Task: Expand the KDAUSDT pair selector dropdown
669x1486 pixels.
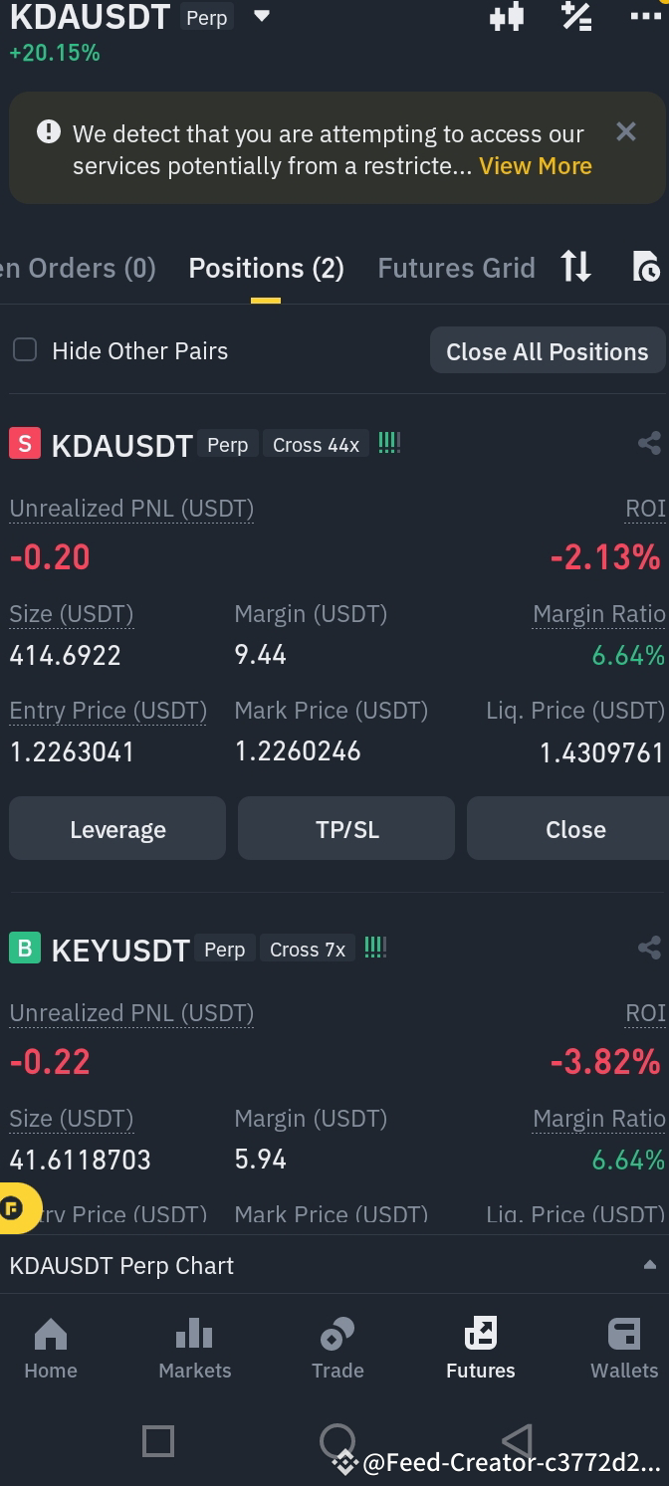Action: [260, 17]
